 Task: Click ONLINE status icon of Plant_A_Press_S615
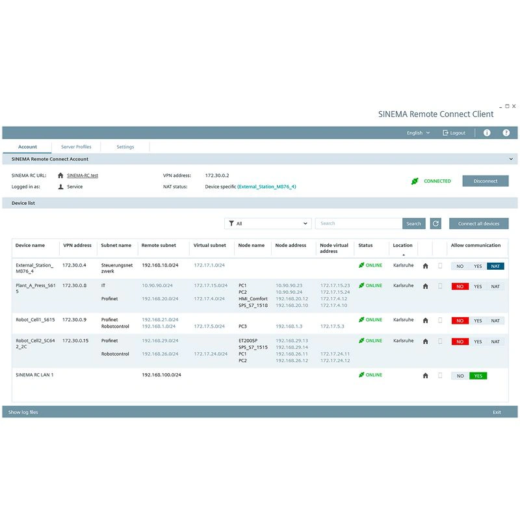(361, 285)
